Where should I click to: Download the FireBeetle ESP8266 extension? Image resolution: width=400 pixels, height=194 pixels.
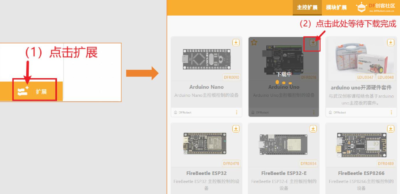tap(390, 129)
